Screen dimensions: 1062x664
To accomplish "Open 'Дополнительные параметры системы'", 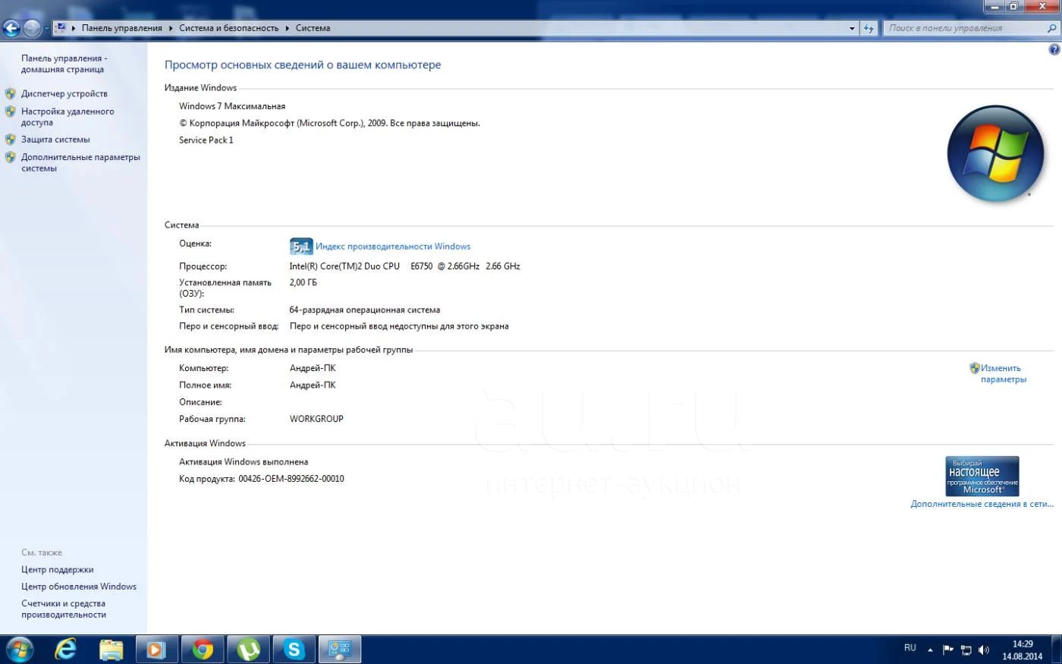I will tap(80, 162).
